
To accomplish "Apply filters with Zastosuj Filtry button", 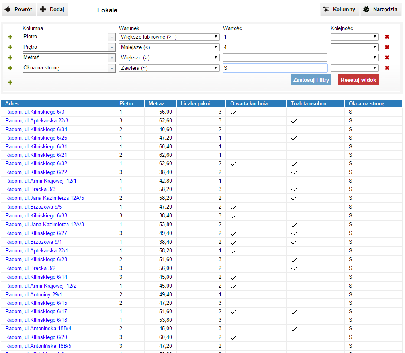I will pos(311,80).
